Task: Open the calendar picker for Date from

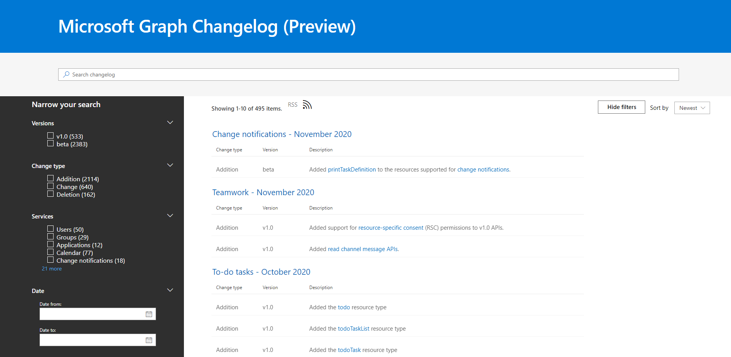Action: (x=149, y=314)
